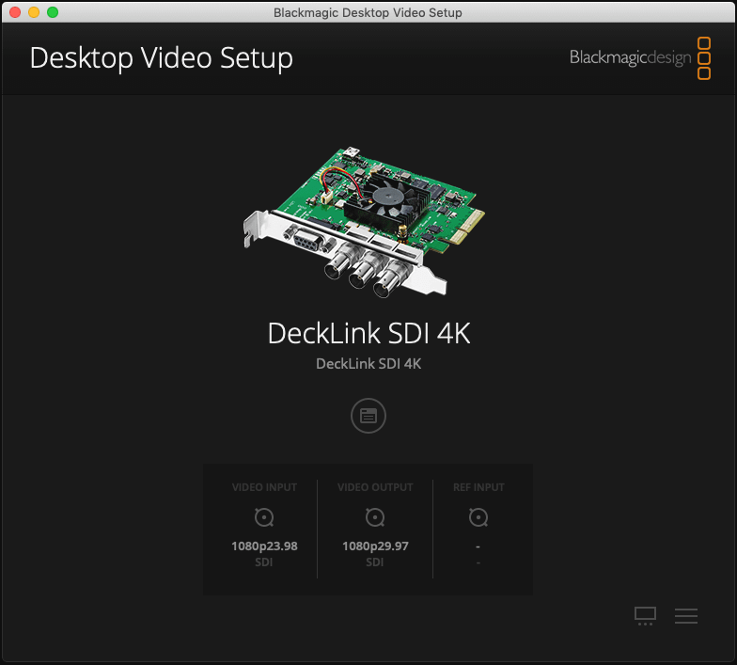Click the VIDEO OUTPUT label
This screenshot has height=665, width=737.
point(375,487)
